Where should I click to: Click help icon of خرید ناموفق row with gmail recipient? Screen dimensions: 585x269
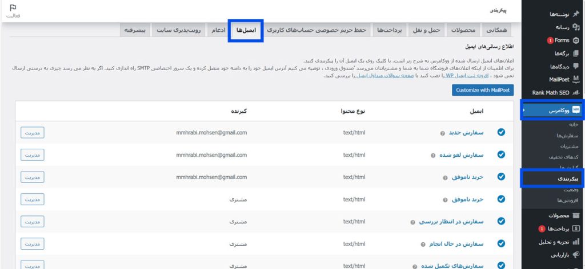click(x=445, y=178)
